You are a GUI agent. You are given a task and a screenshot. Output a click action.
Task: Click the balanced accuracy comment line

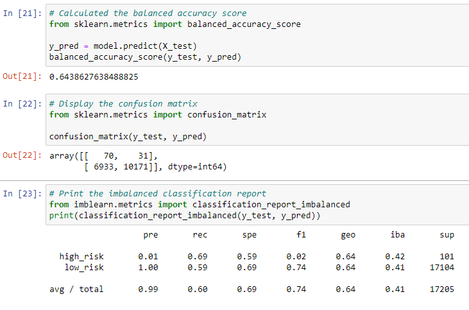pos(148,13)
